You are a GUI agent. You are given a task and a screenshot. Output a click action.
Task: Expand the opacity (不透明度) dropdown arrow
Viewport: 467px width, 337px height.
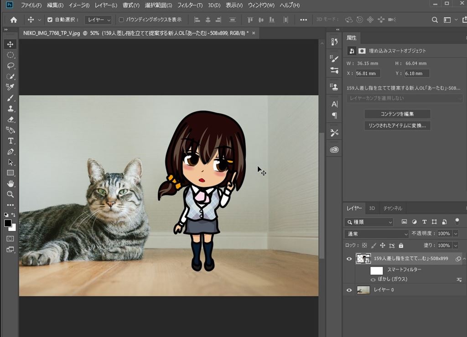point(456,233)
